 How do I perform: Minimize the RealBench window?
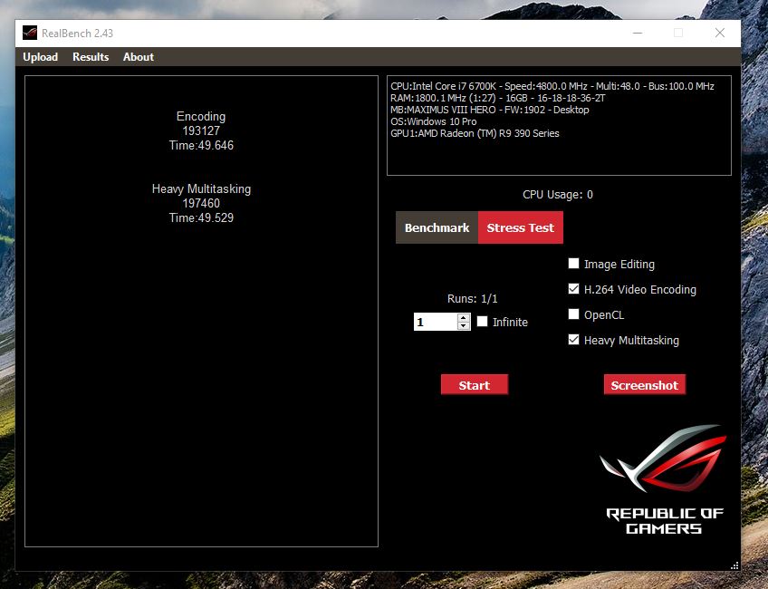(638, 33)
